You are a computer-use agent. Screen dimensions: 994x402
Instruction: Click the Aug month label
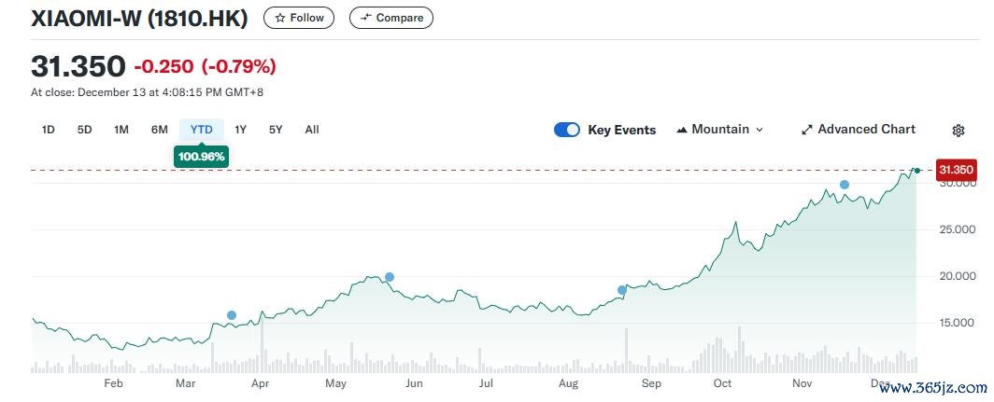pos(569,383)
